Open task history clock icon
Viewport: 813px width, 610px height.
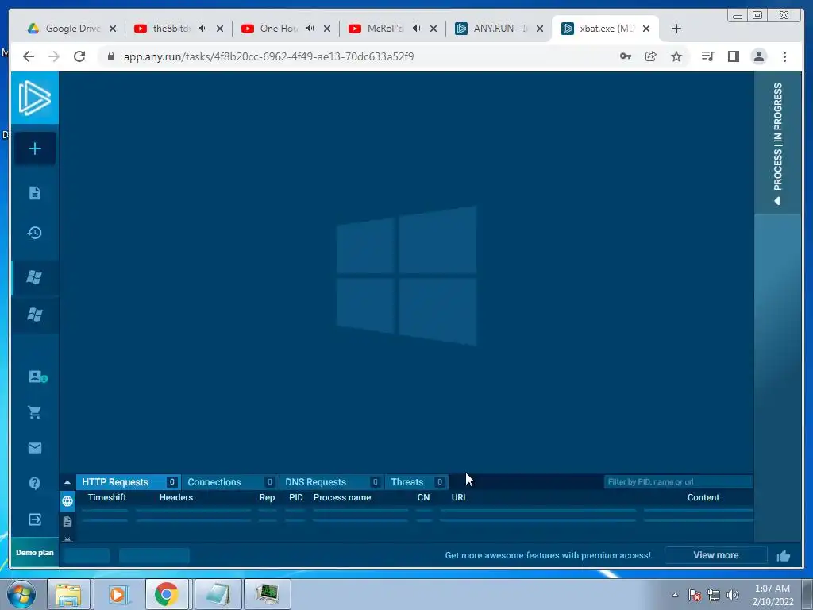tap(35, 233)
